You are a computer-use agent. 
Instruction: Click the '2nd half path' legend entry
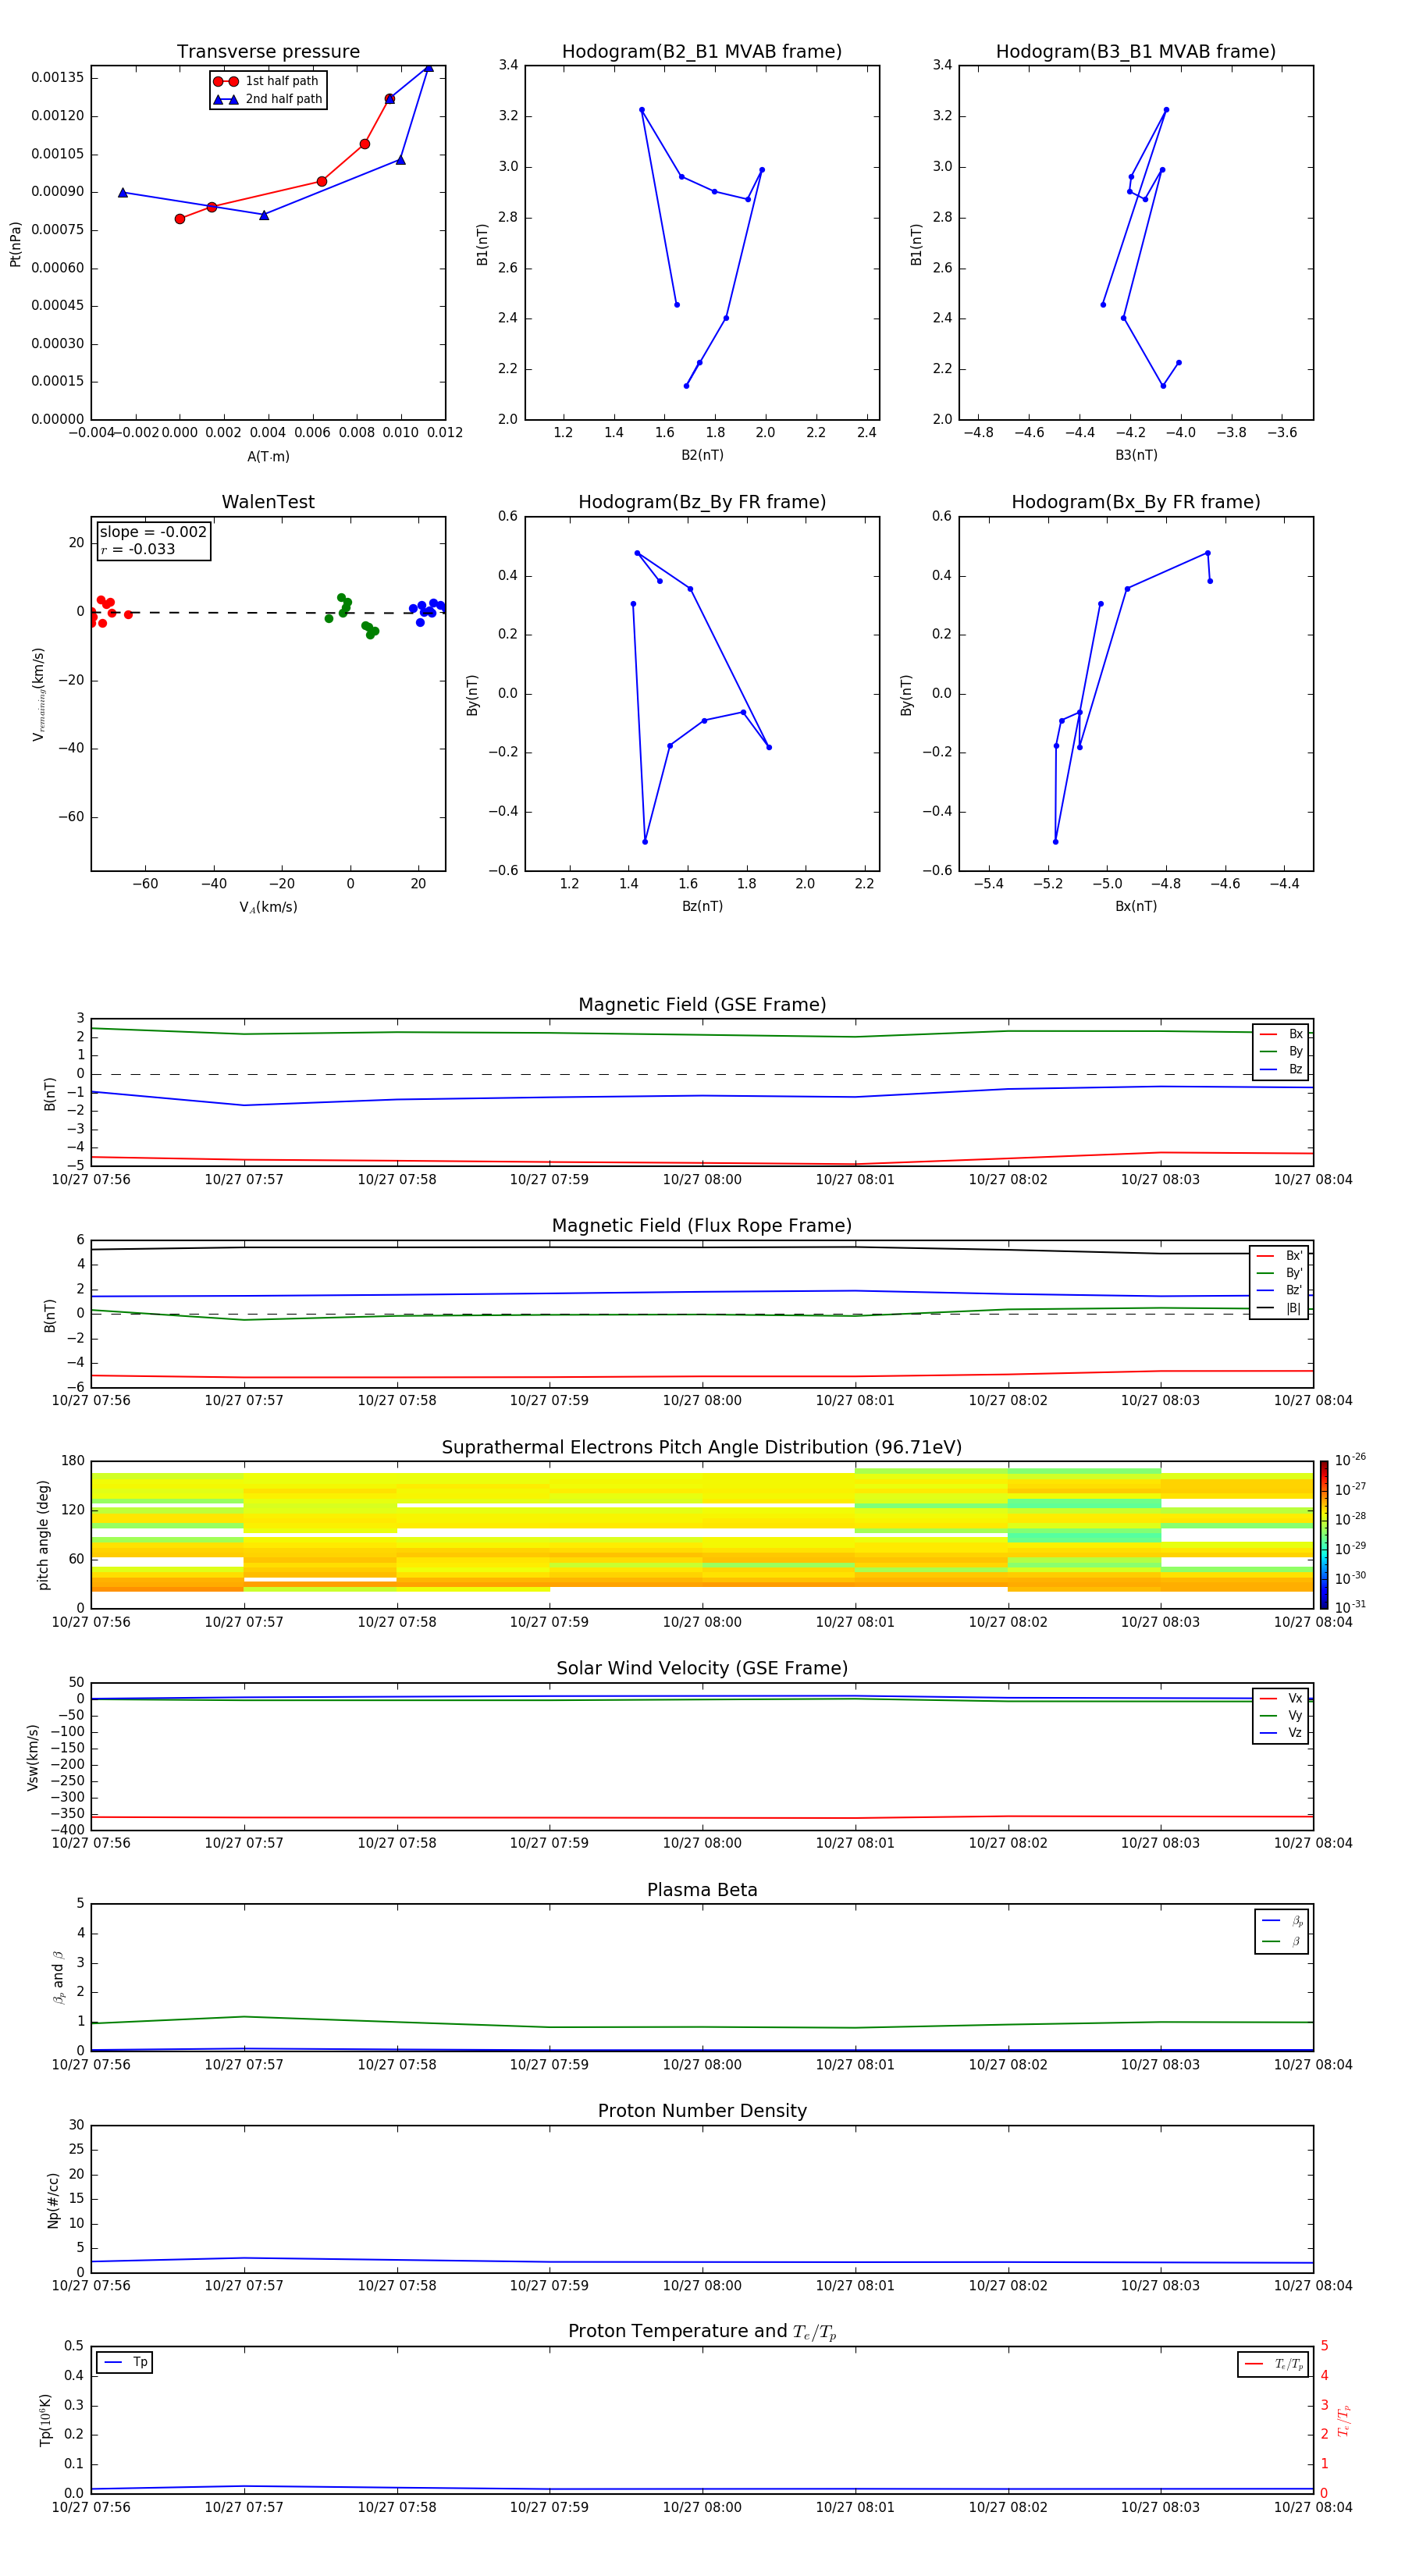pos(268,99)
